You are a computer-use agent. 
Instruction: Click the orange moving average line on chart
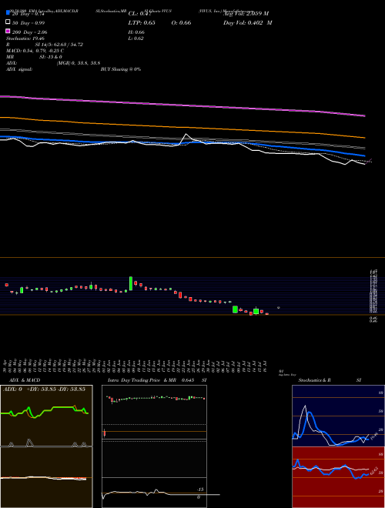tap(182, 126)
